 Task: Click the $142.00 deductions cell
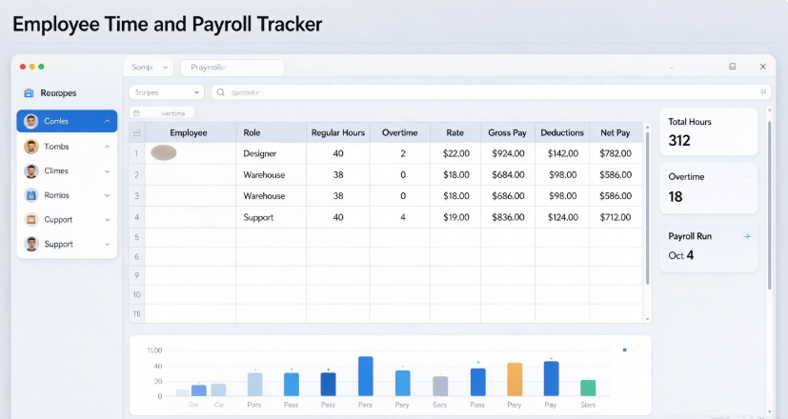point(562,153)
